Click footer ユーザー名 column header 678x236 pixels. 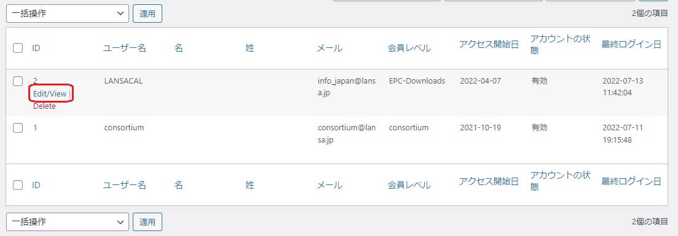[125, 185]
